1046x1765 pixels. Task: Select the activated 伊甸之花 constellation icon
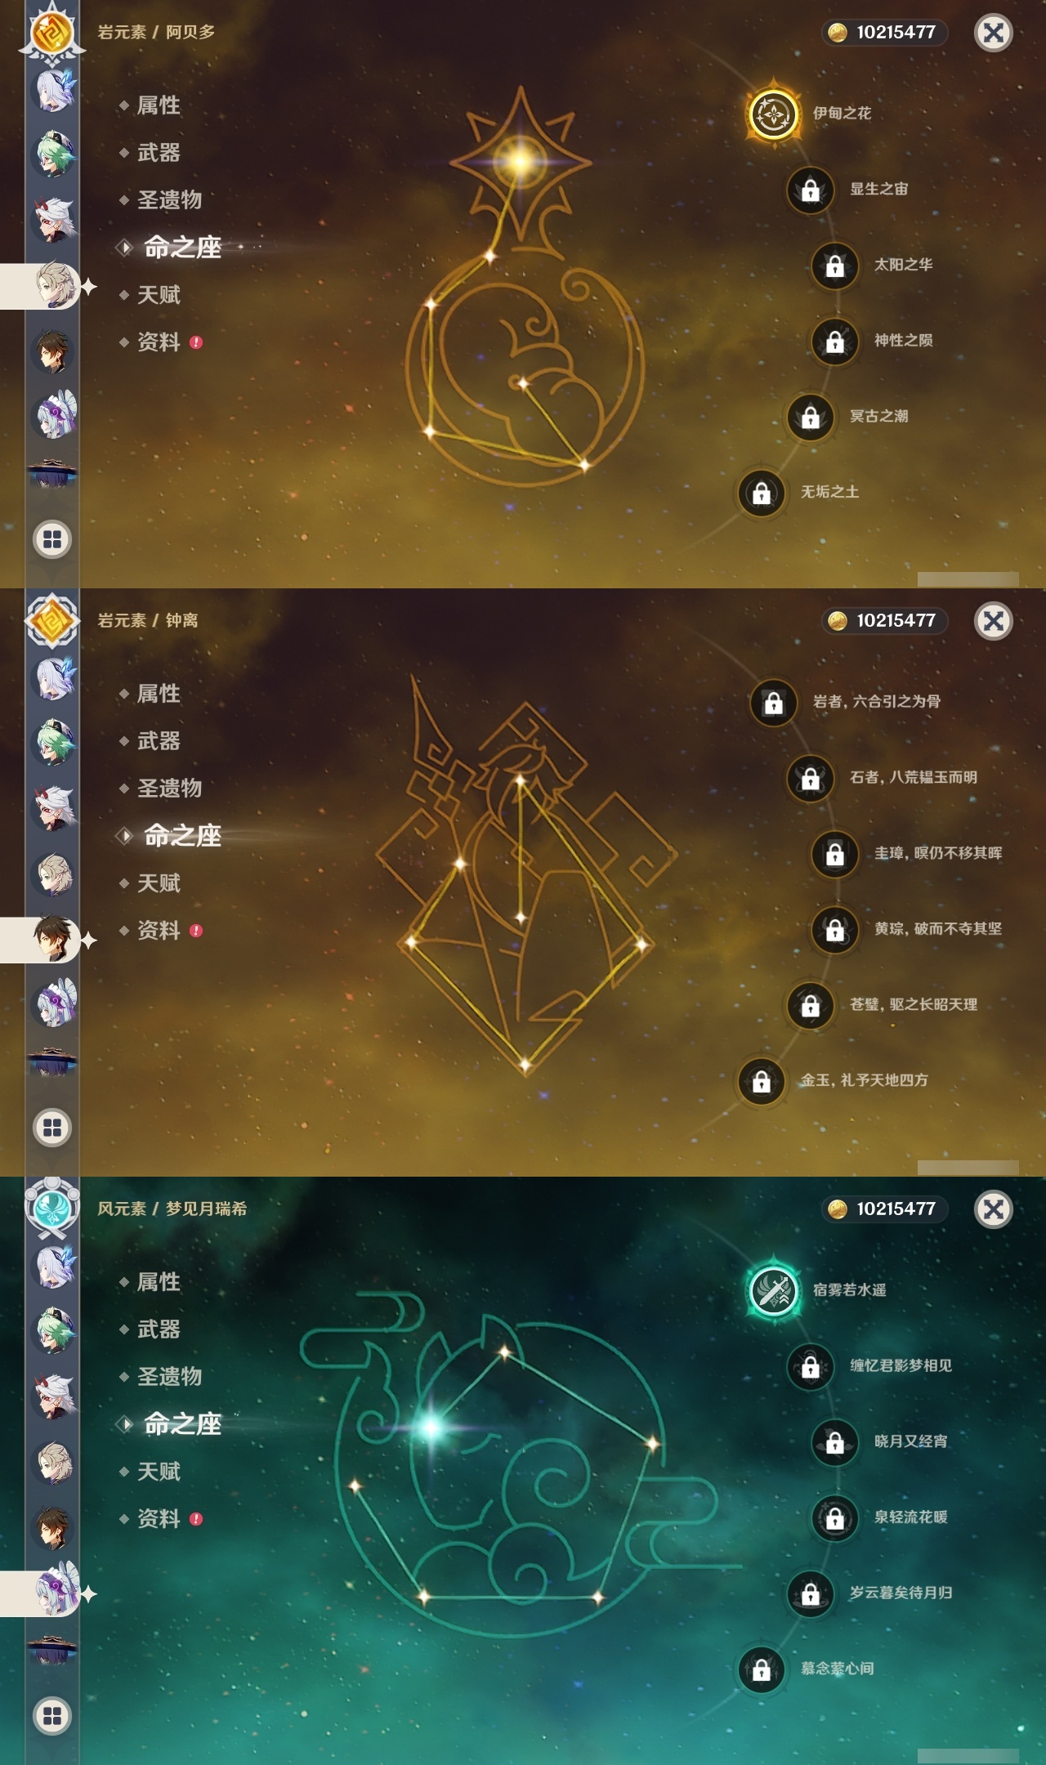click(773, 114)
